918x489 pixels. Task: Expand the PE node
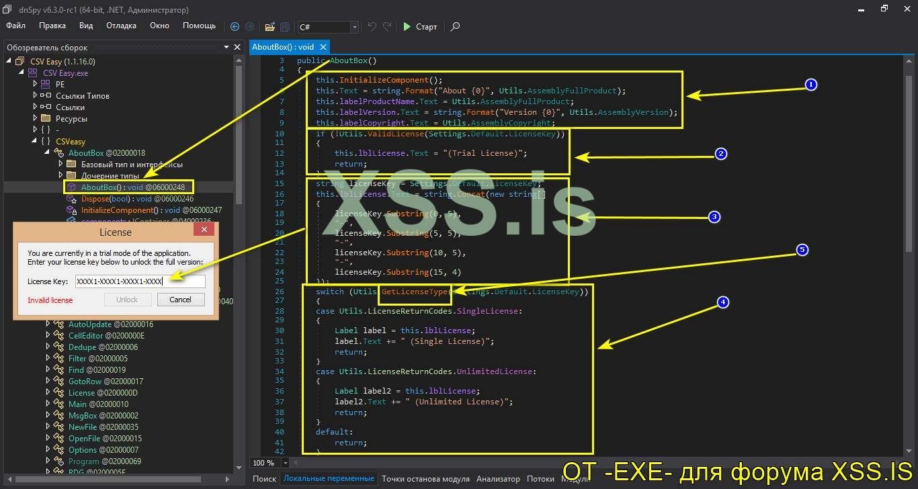(x=35, y=84)
